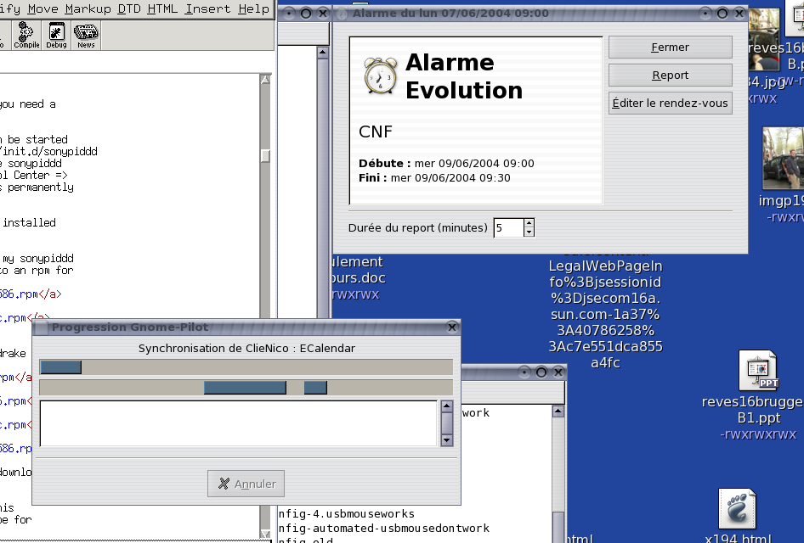
Task: Click the upper Gnome-Pilot progress bar
Action: click(x=246, y=367)
